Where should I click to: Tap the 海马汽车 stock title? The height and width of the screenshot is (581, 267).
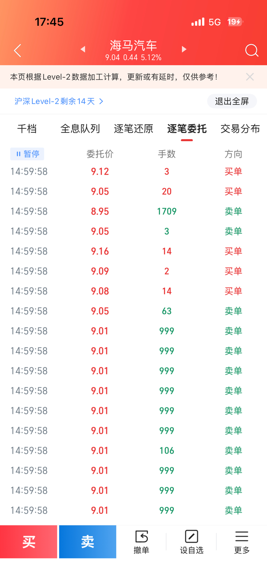click(133, 46)
